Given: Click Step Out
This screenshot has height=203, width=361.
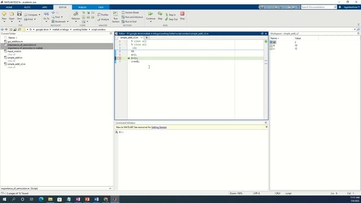Looking at the screenshot, I should pyautogui.click(x=171, y=19).
